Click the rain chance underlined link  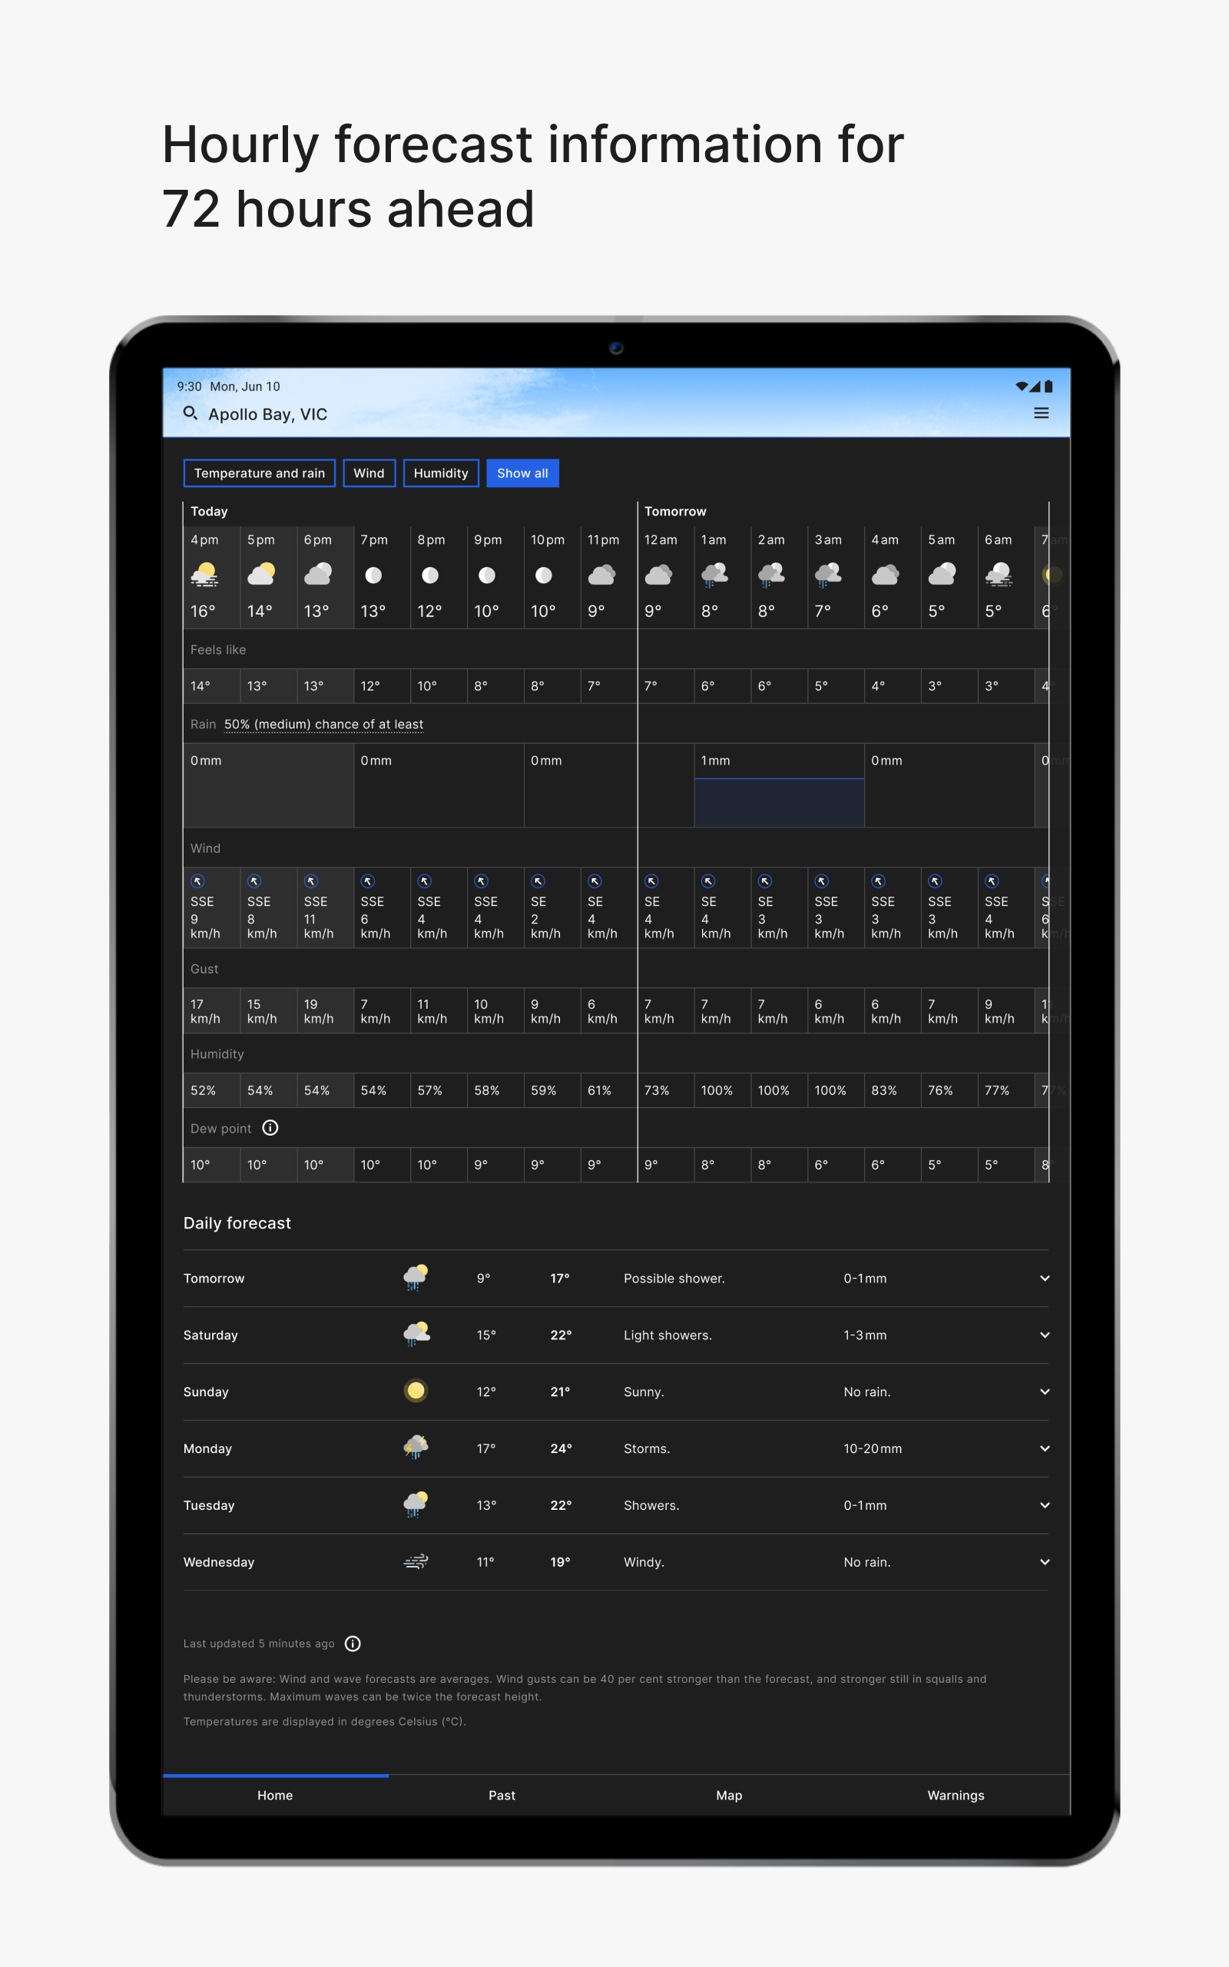pos(323,725)
